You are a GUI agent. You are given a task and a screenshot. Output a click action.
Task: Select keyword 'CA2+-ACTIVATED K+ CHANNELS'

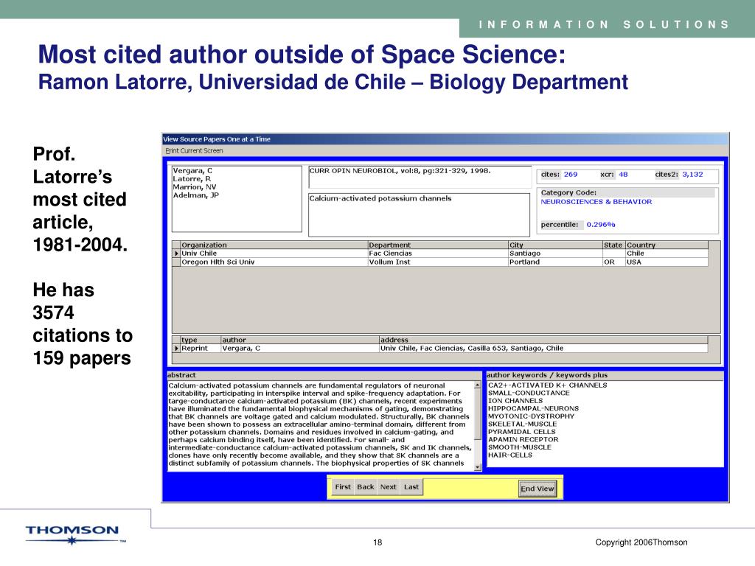(548, 385)
